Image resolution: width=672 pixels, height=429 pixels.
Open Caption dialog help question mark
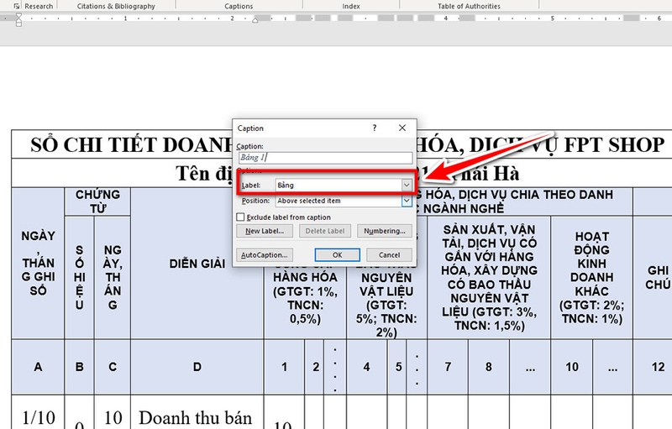(x=375, y=128)
